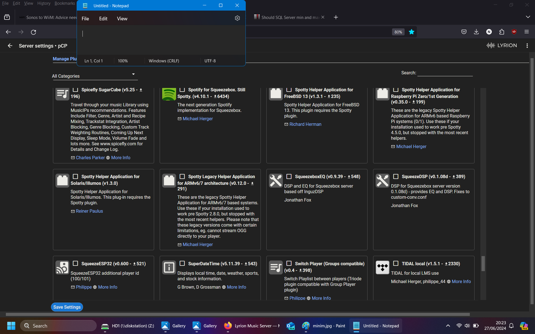Image resolution: width=535 pixels, height=334 pixels.
Task: Open Richard Herman author link
Action: [x=305, y=124]
